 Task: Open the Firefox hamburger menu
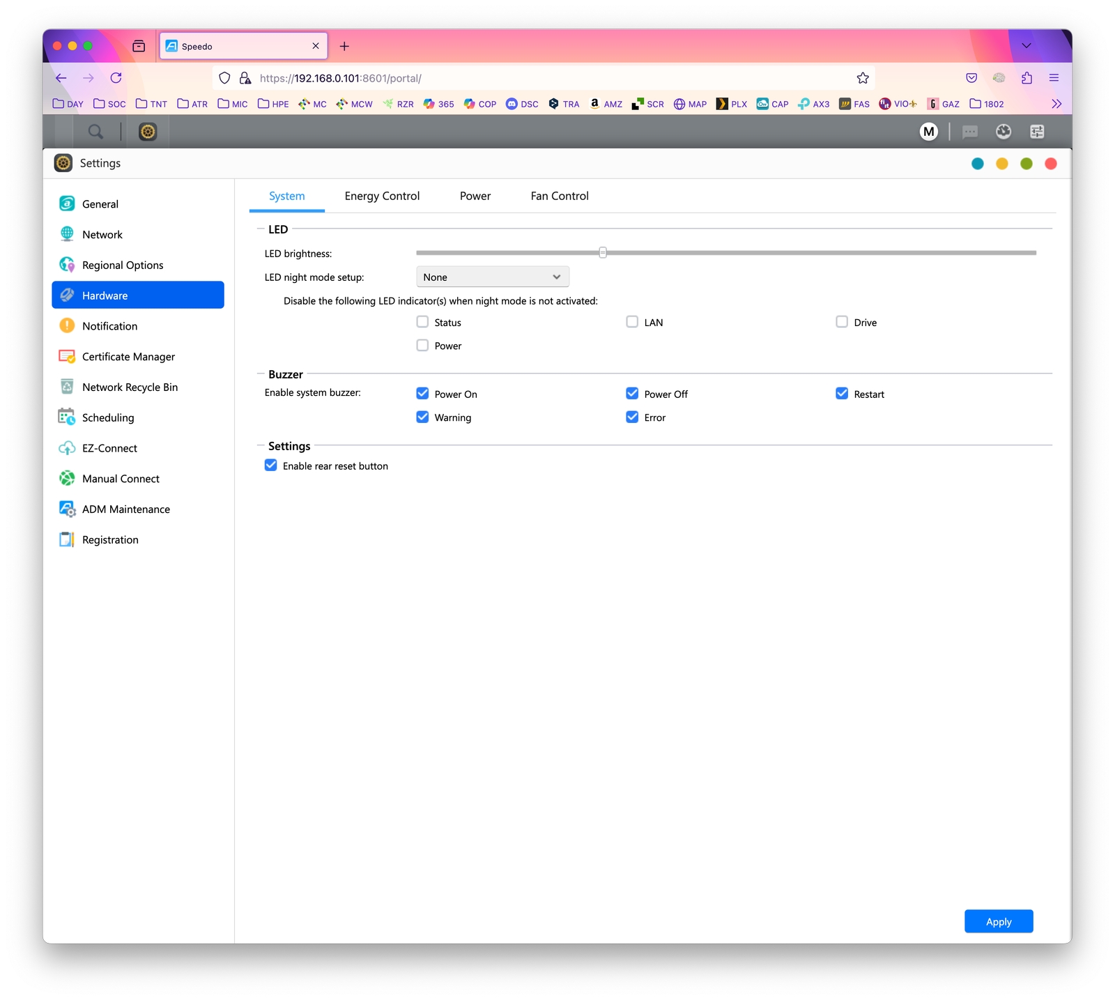pos(1054,78)
